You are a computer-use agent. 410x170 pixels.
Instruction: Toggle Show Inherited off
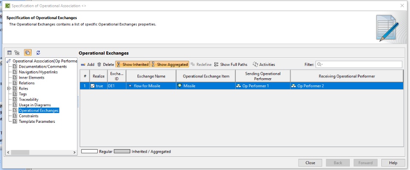(x=132, y=65)
